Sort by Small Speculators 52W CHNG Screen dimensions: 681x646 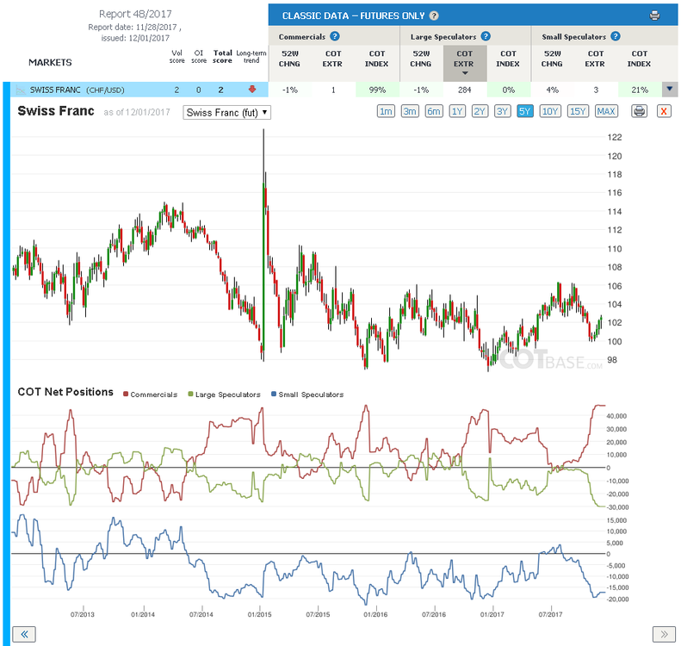coord(552,59)
